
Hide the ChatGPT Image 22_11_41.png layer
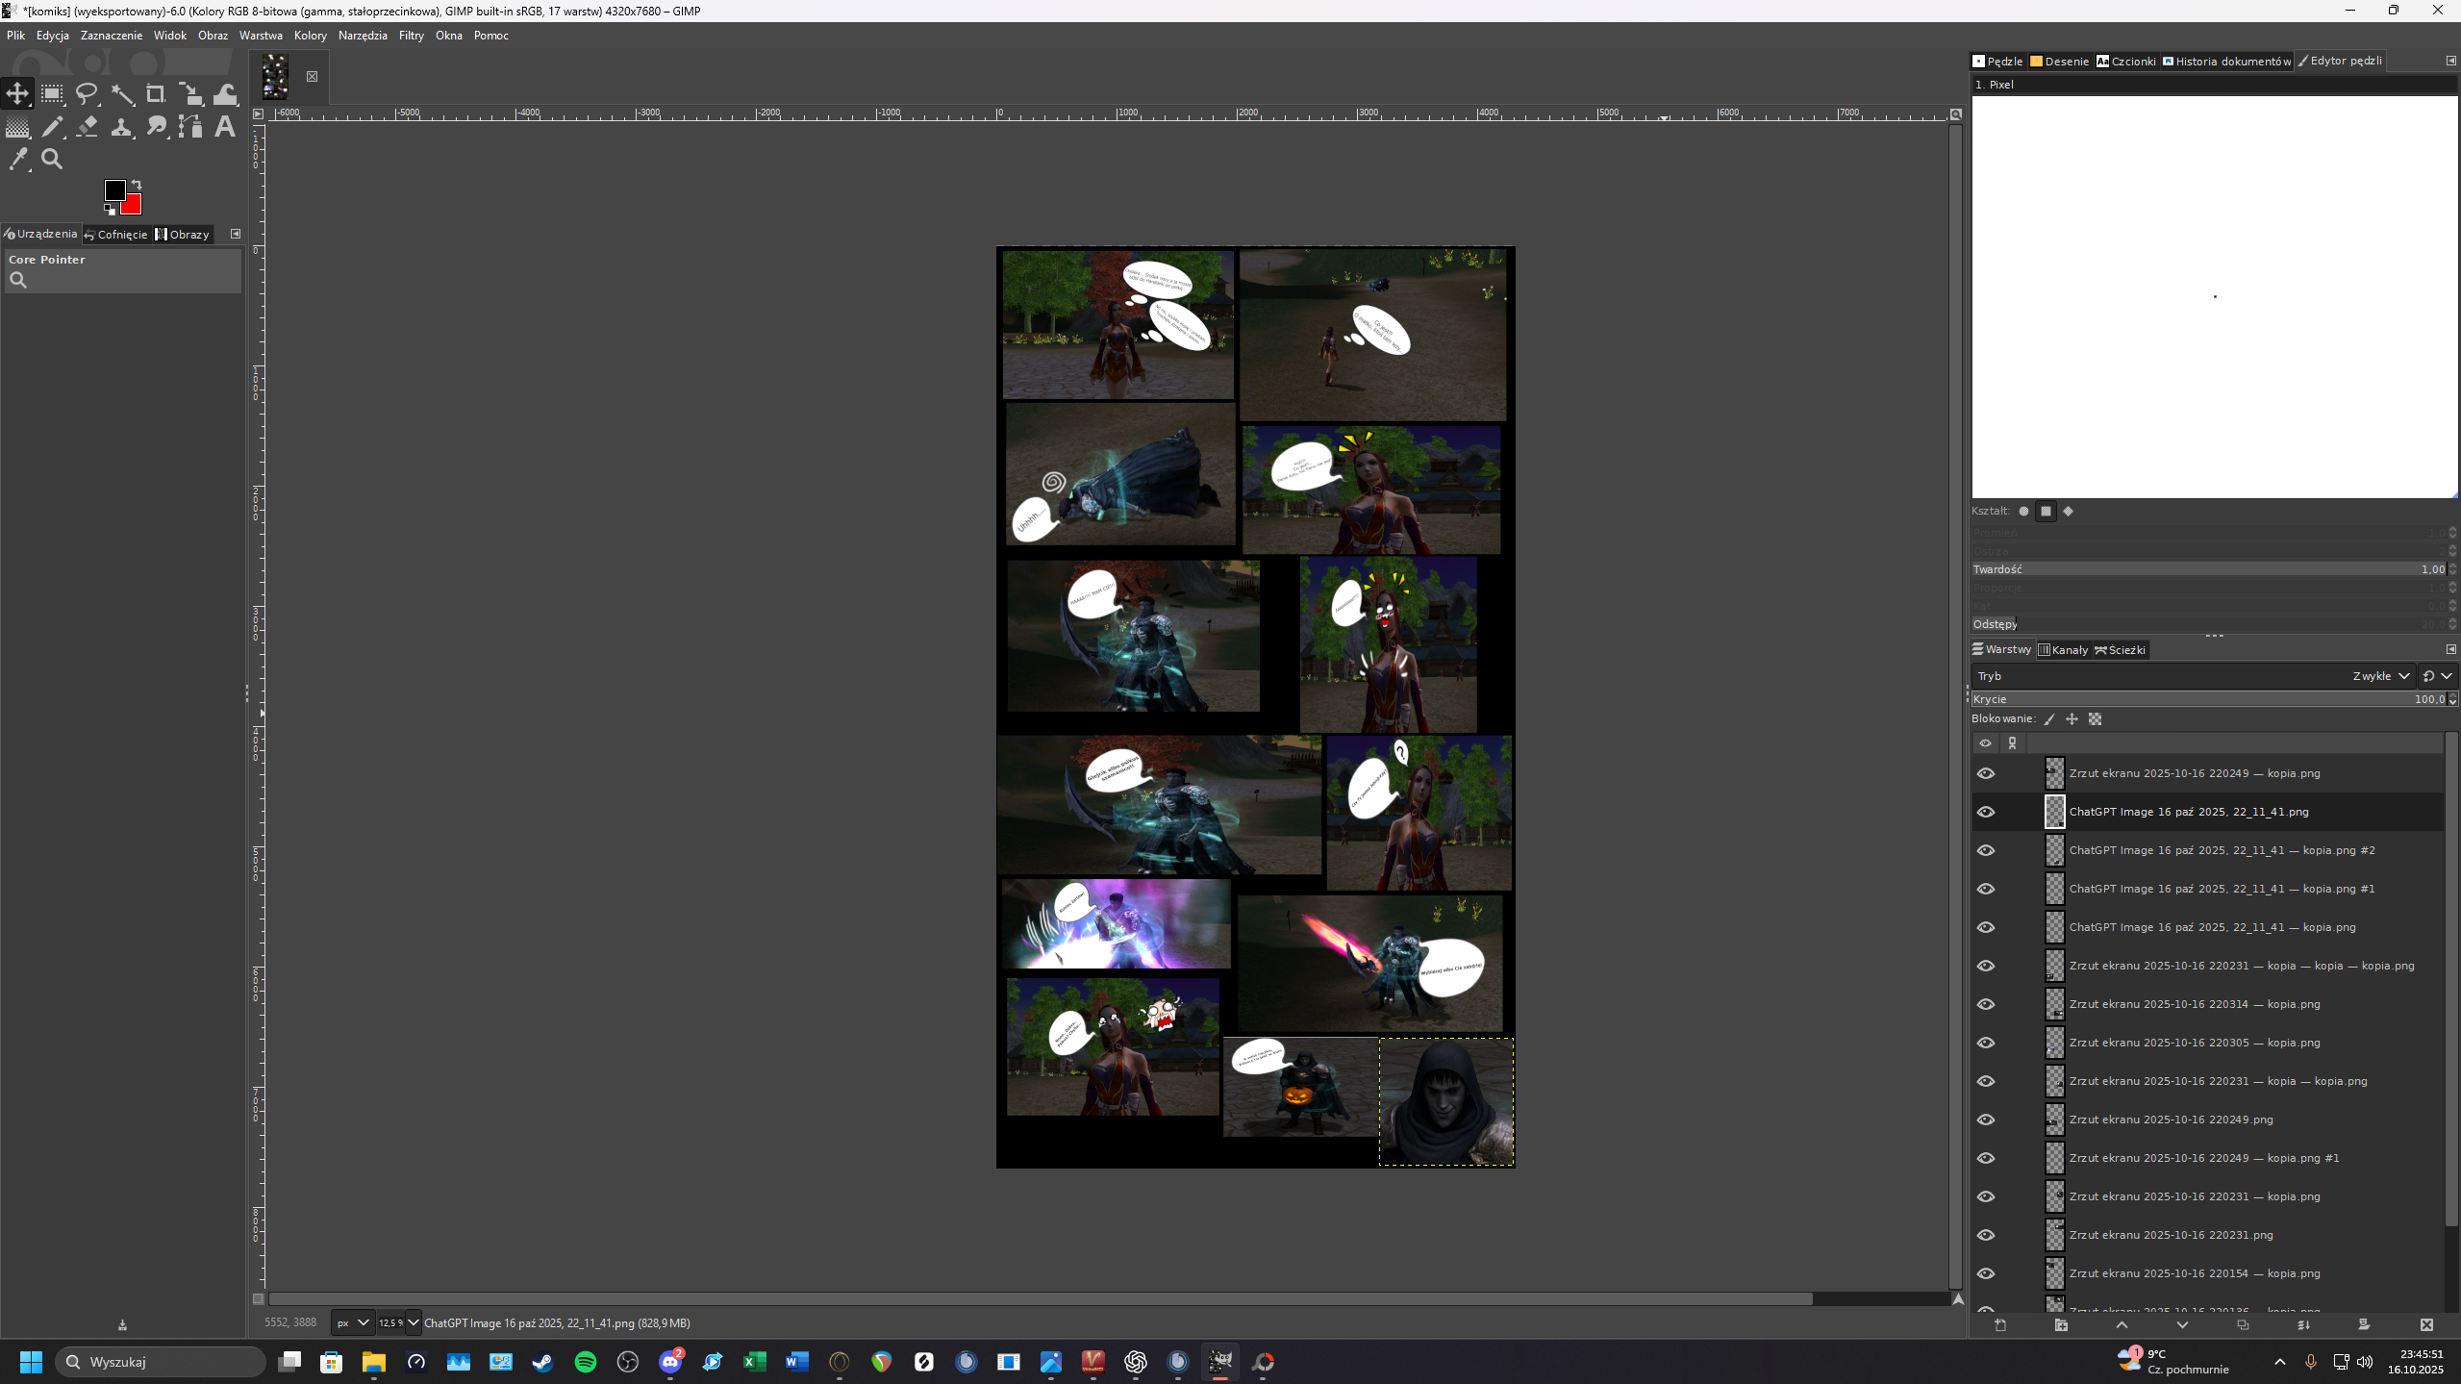coord(1986,812)
